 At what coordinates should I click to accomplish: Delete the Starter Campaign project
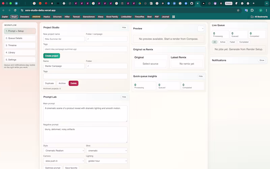click(74, 83)
